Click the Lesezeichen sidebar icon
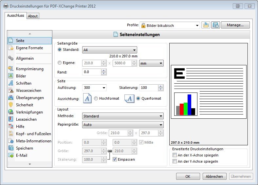Viewport: 258px width, 185px height. point(10,119)
